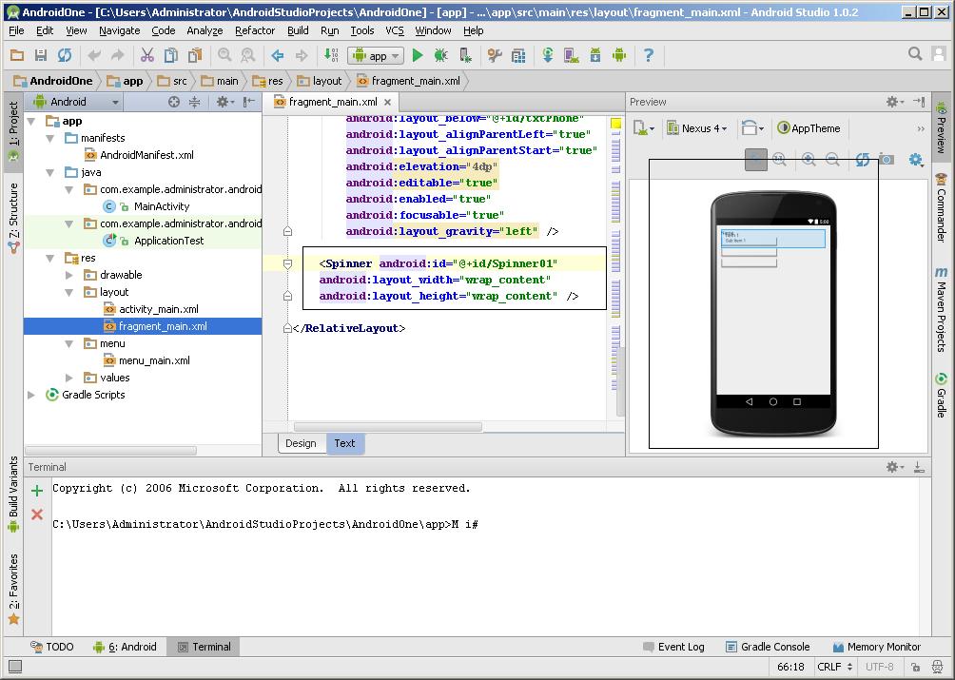Click the Debug app bug icon

441,56
